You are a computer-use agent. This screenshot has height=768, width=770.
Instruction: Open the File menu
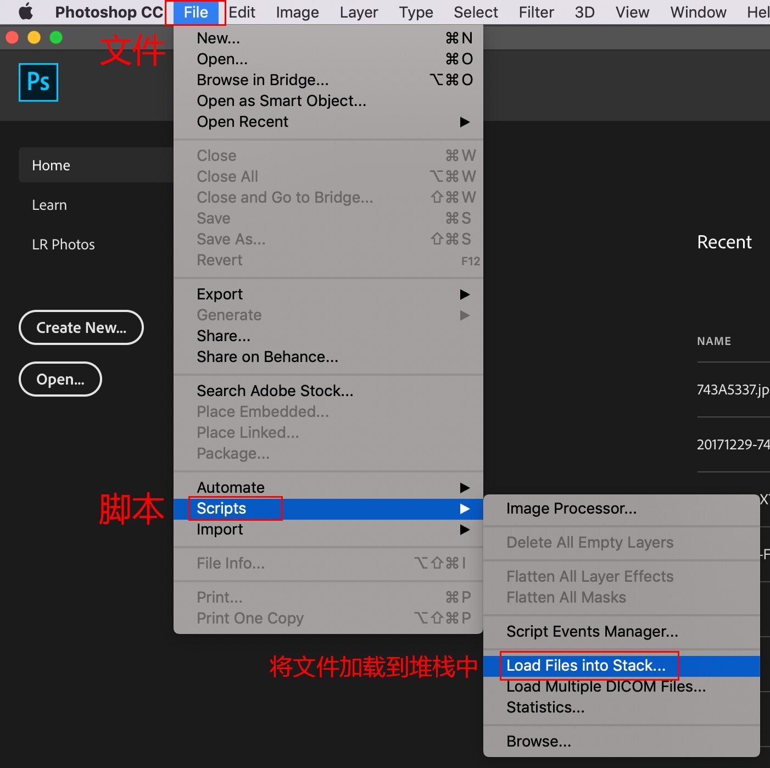coord(196,12)
